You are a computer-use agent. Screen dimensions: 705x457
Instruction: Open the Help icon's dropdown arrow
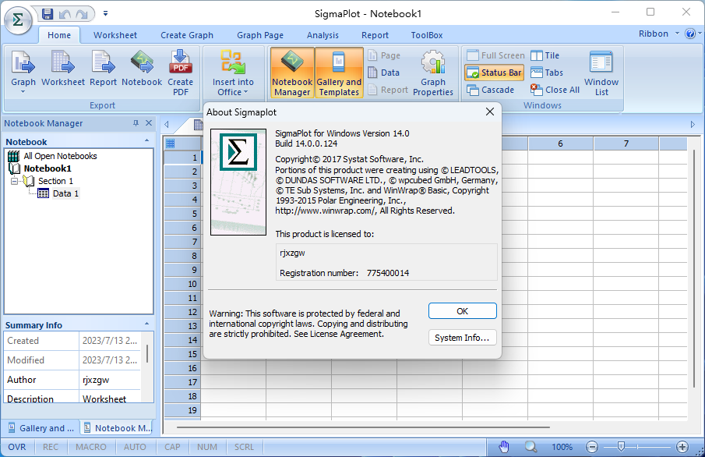click(x=700, y=34)
